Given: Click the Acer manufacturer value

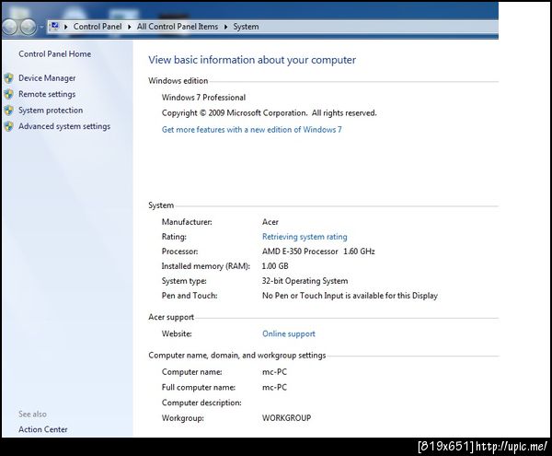Looking at the screenshot, I should (270, 222).
